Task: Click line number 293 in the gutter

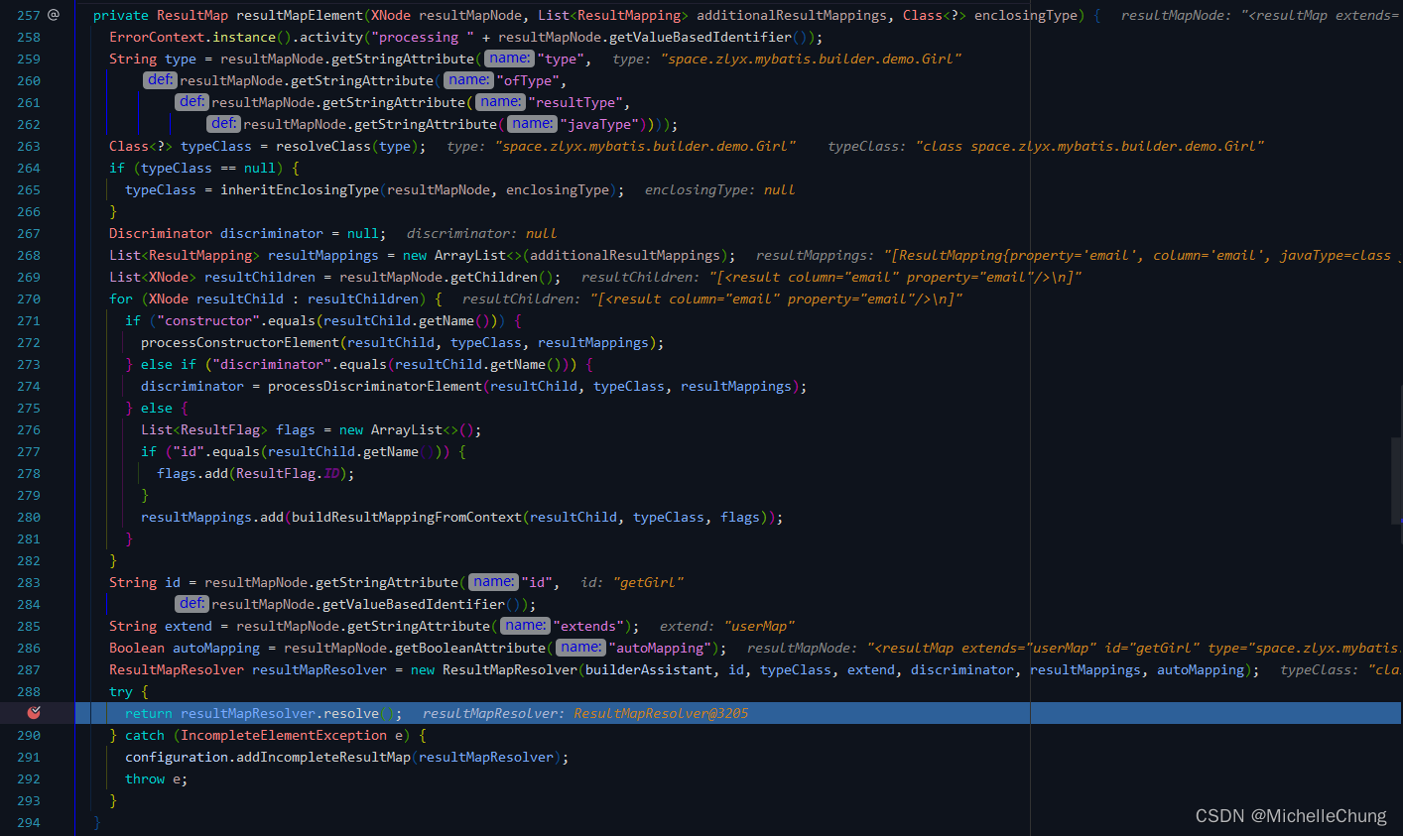Action: coord(29,800)
